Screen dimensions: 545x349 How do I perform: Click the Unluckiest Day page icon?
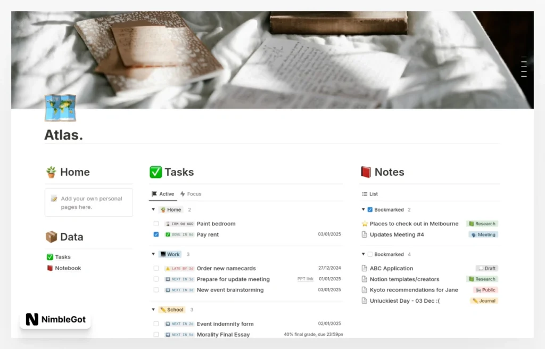(365, 301)
